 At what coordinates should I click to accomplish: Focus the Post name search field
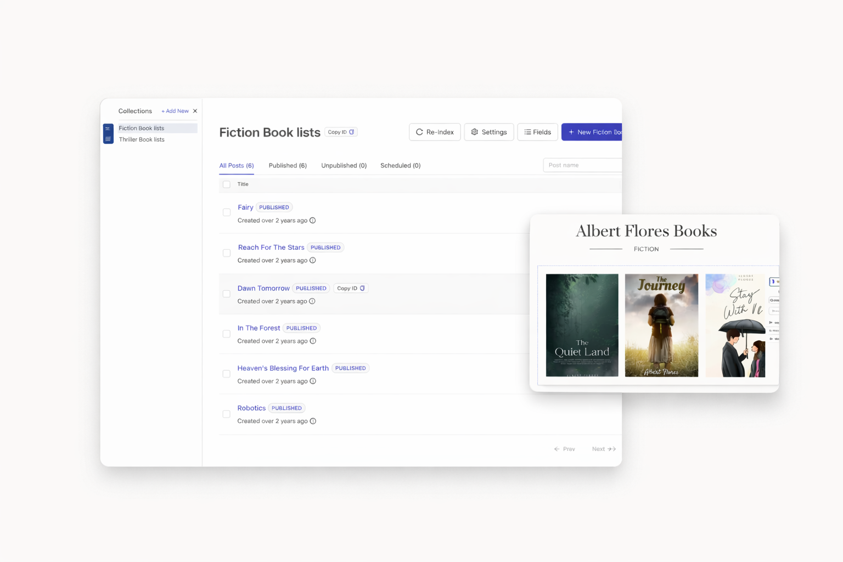pos(583,165)
